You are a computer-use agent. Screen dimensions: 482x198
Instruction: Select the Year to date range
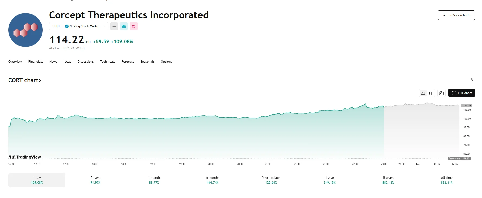click(x=270, y=180)
